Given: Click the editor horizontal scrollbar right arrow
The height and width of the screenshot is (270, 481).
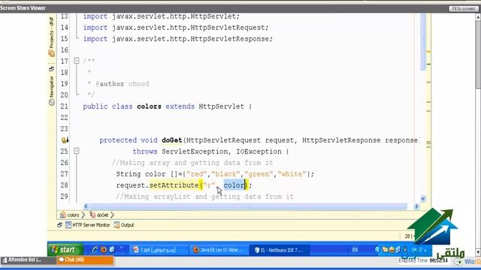Looking at the screenshot, I should point(416,206).
